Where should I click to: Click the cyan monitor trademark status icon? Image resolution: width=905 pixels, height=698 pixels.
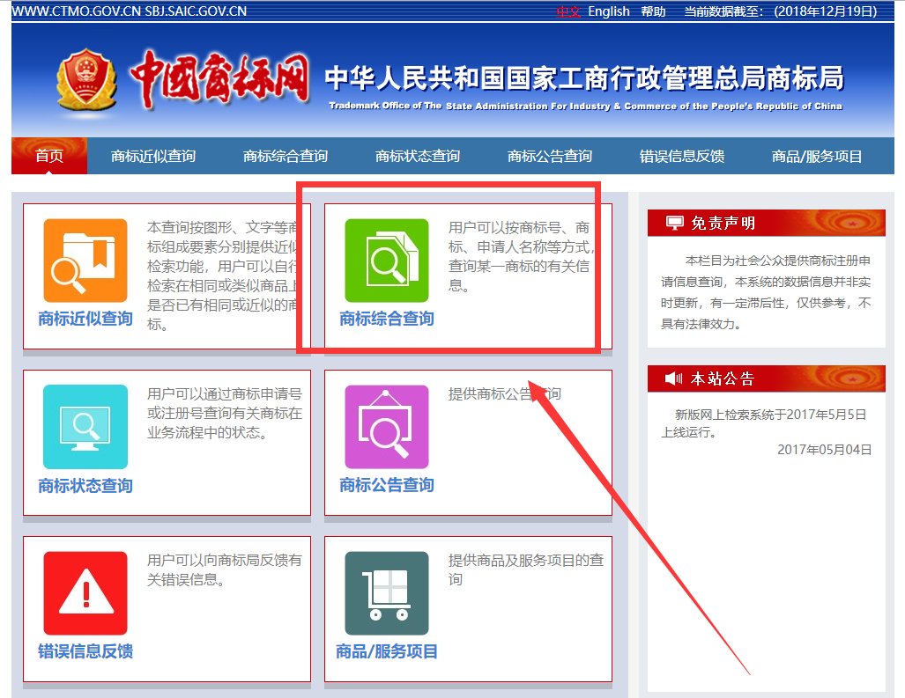coord(85,427)
